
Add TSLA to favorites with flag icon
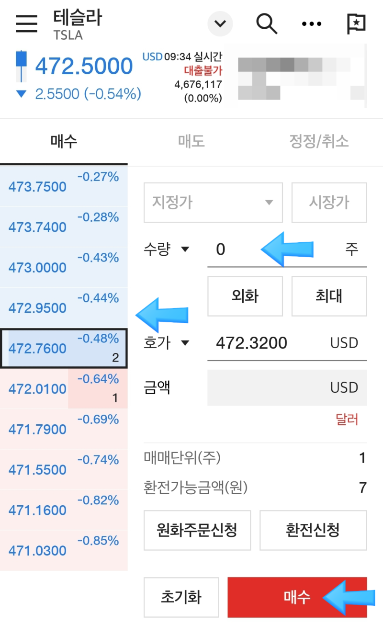[x=357, y=23]
